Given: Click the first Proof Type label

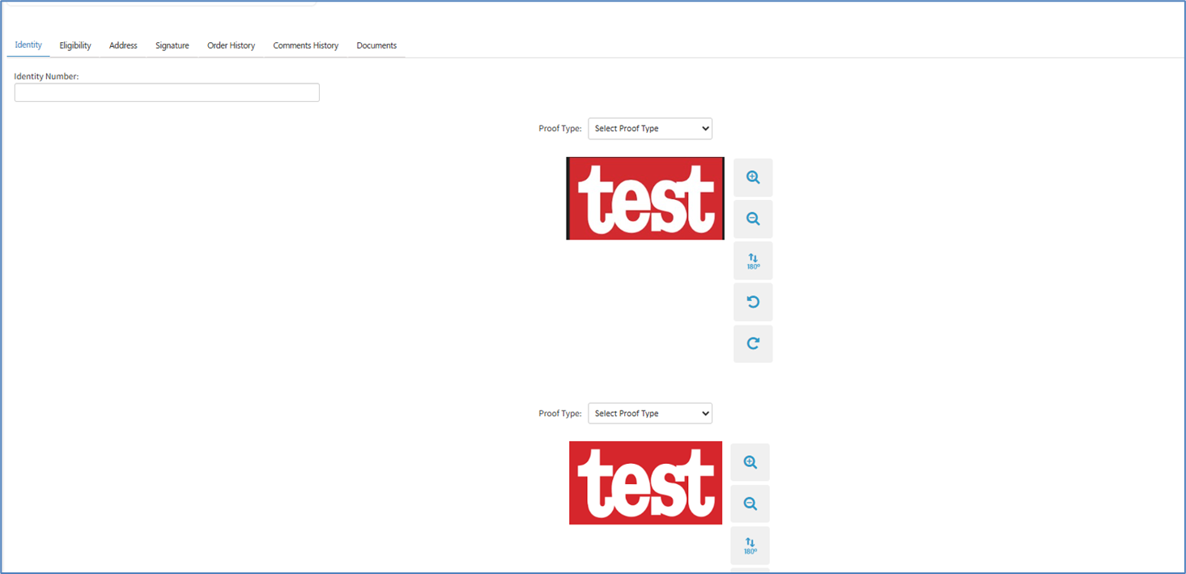Looking at the screenshot, I should click(560, 129).
